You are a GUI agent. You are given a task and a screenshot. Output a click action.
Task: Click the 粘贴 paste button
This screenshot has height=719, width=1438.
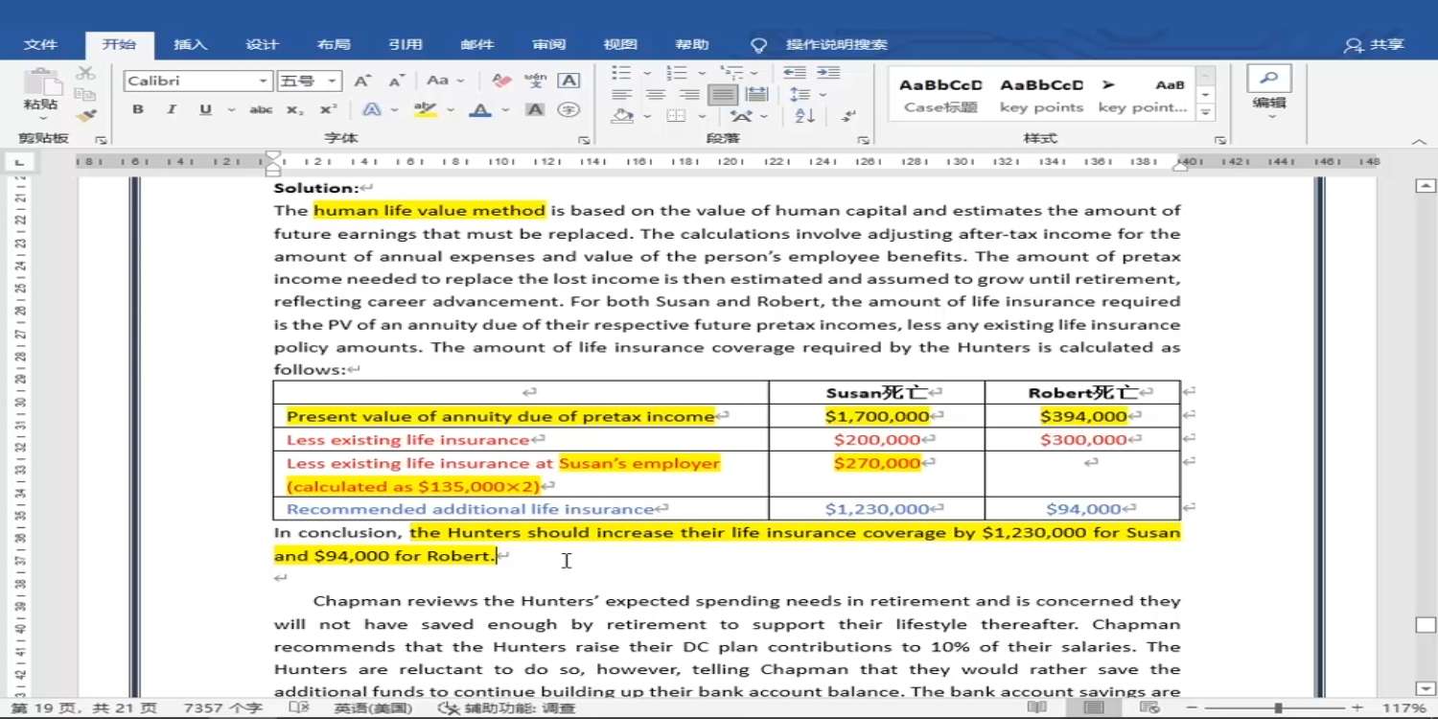[40, 92]
